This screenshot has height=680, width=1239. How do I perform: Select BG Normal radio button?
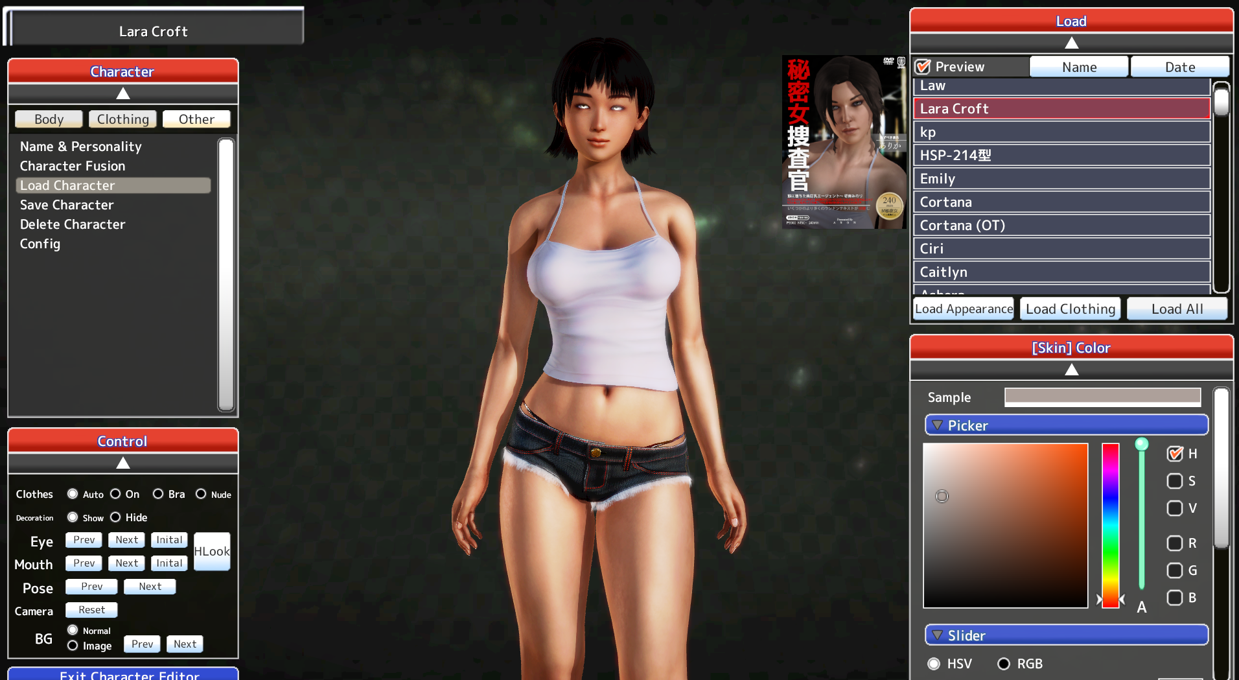73,630
